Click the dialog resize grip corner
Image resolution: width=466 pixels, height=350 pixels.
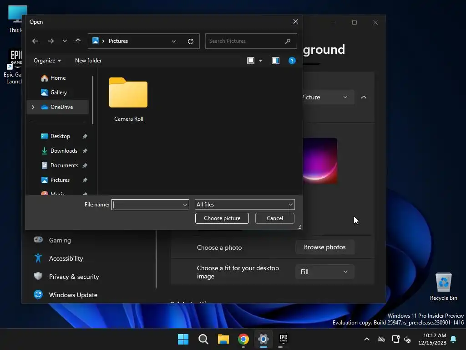point(299,227)
